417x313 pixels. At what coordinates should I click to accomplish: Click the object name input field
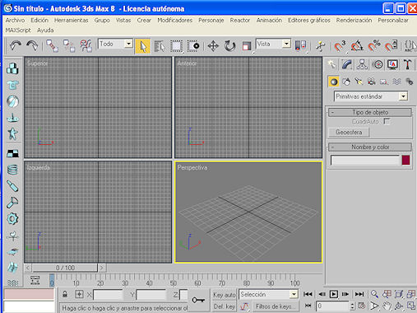pyautogui.click(x=365, y=160)
